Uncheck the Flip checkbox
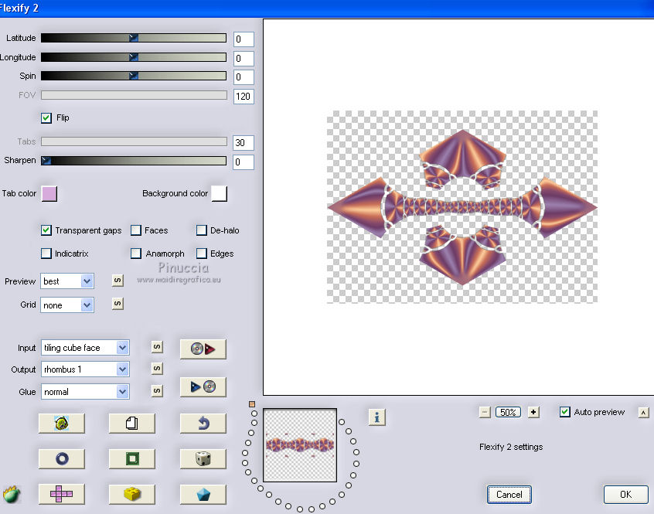The height and width of the screenshot is (514, 654). pos(46,118)
